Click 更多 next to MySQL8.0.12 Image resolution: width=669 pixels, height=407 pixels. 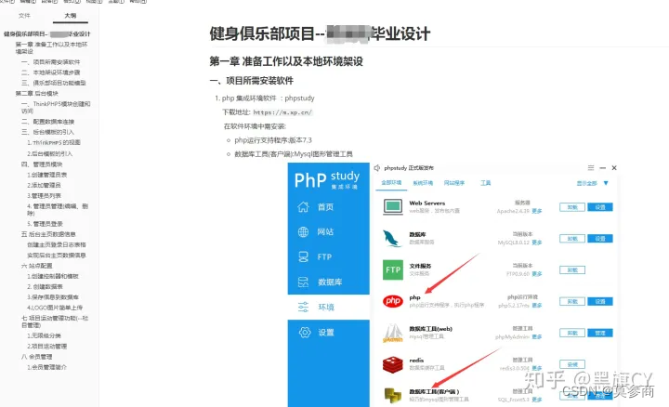537,243
